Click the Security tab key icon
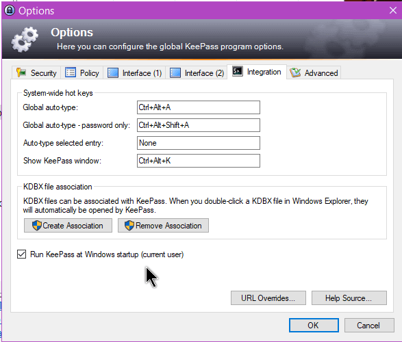 pyautogui.click(x=21, y=73)
